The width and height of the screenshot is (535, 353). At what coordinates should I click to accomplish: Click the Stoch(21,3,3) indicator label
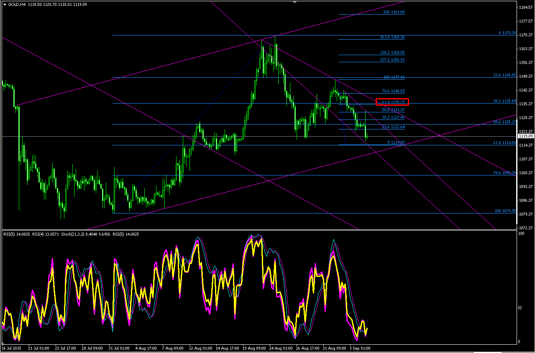point(85,234)
